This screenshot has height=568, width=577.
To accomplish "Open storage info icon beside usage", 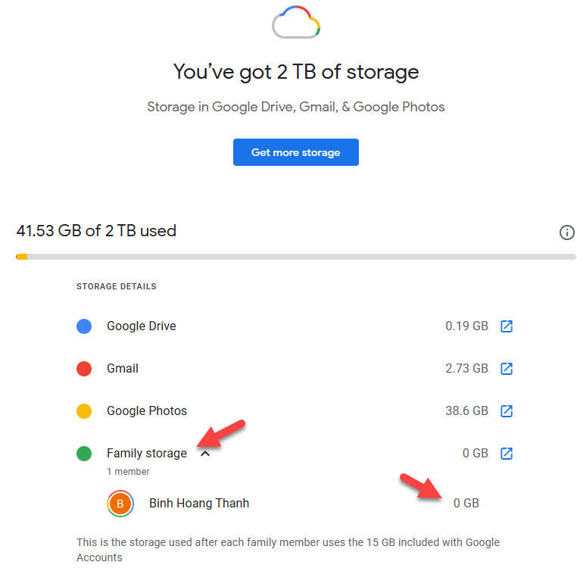I will (567, 233).
